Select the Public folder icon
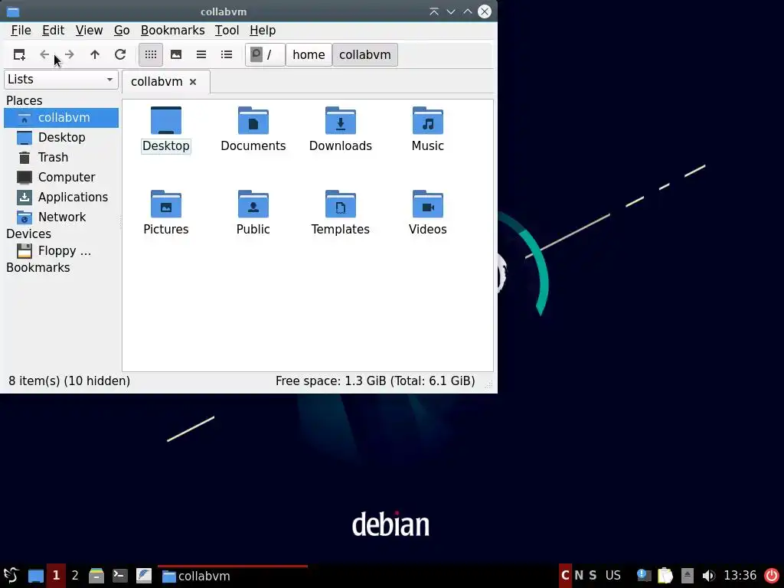784x588 pixels. [x=253, y=204]
